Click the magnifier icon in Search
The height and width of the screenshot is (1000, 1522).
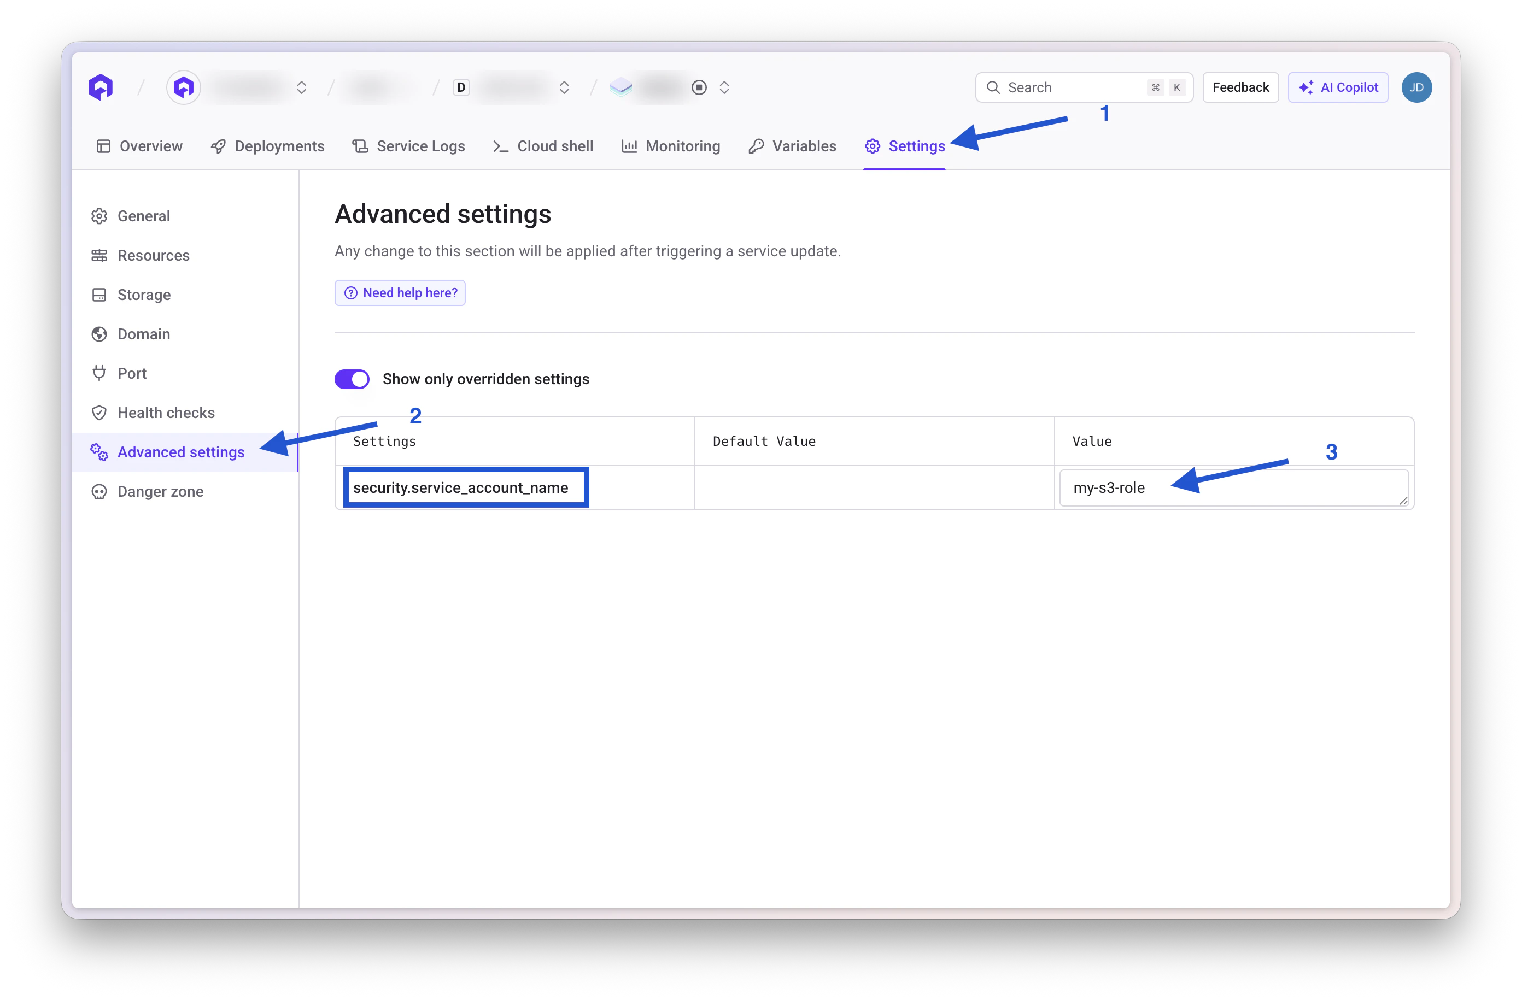tap(993, 87)
